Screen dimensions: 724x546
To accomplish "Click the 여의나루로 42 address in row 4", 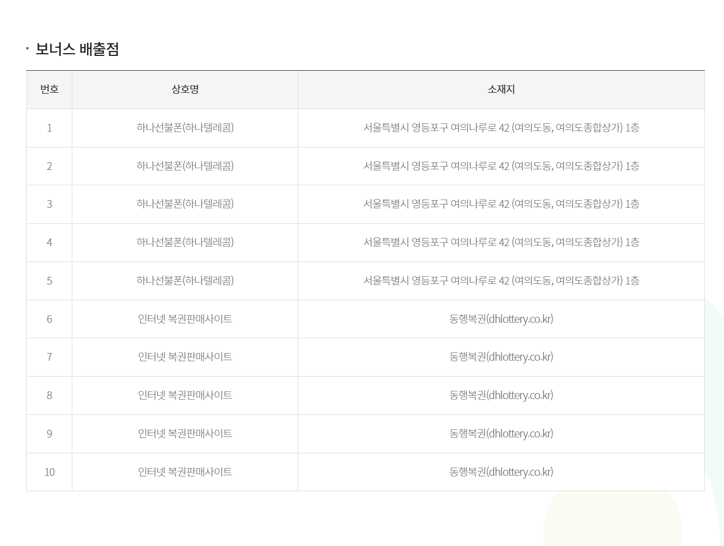I will coord(501,242).
